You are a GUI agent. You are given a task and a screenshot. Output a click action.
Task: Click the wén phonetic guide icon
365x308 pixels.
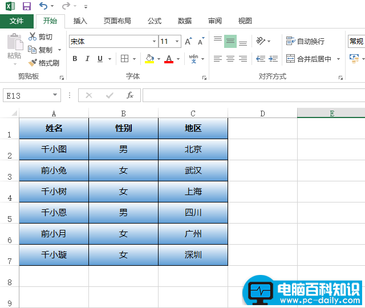(193, 59)
